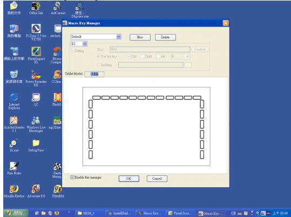
Task: Select the PCSync 3.5 desktop icon
Action: (36, 32)
